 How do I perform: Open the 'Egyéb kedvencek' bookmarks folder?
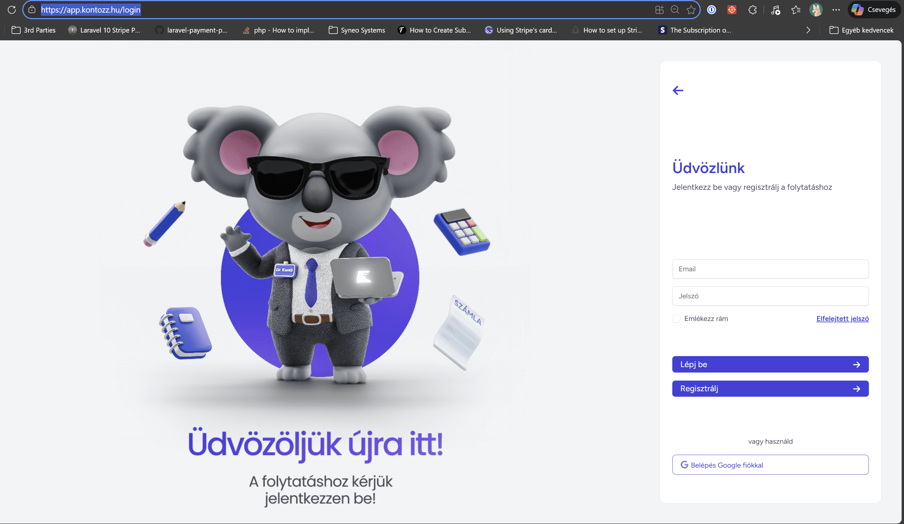click(x=861, y=30)
